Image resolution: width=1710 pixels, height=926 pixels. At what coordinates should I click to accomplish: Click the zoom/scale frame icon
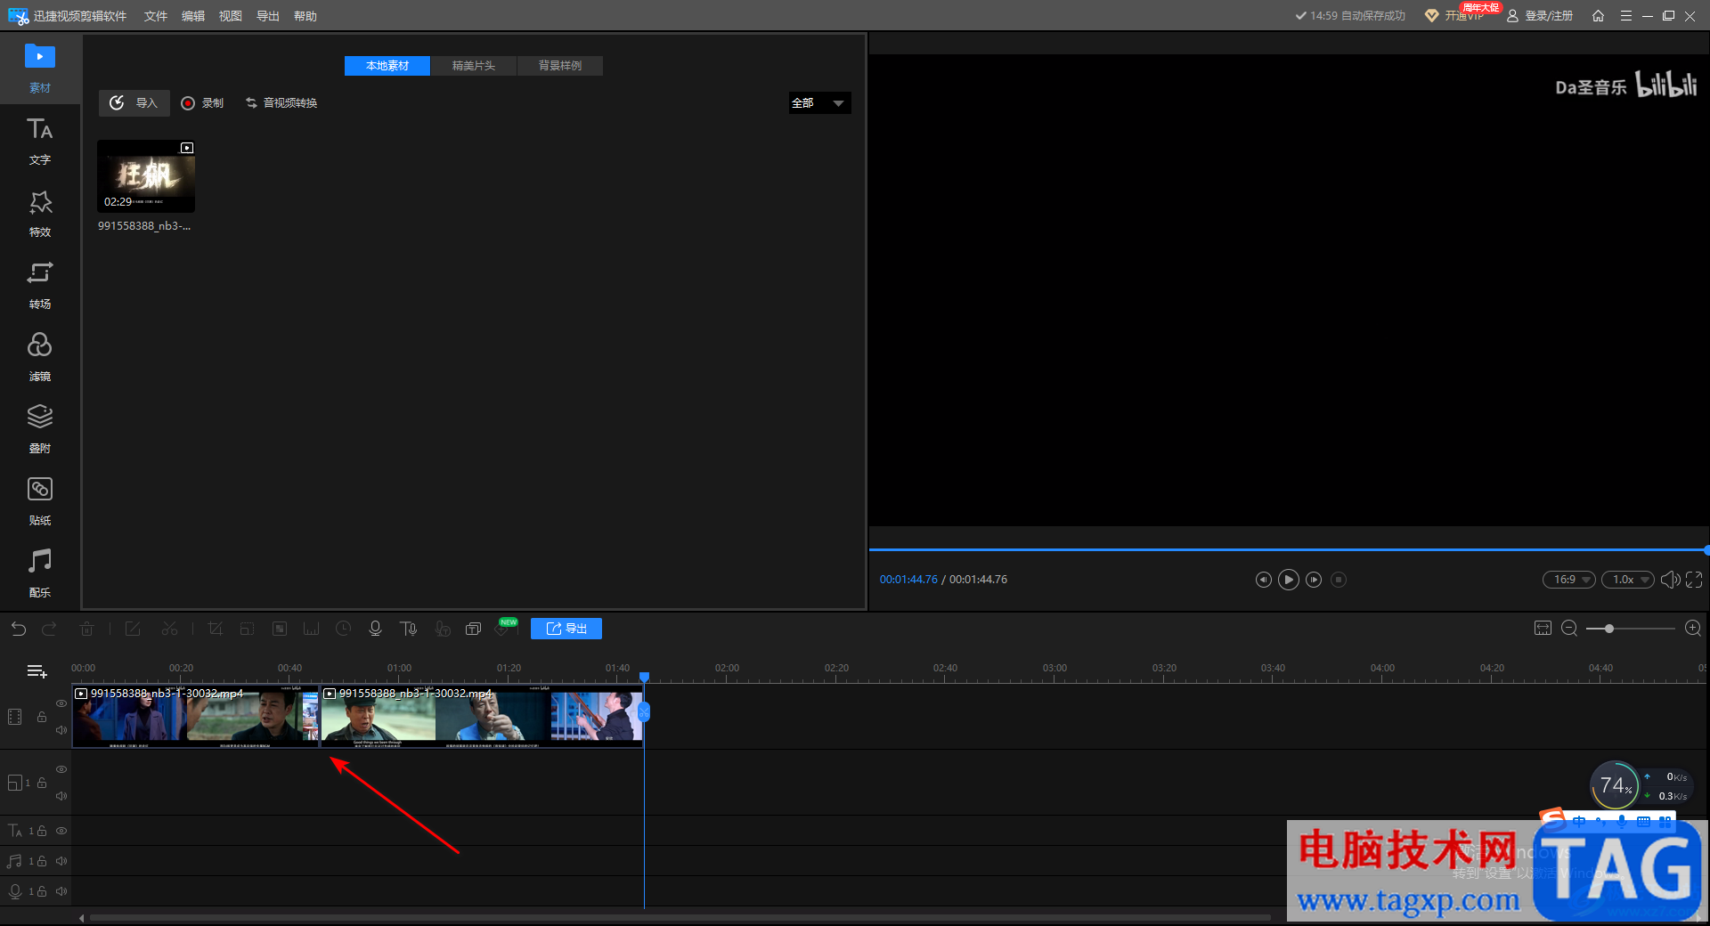[247, 629]
